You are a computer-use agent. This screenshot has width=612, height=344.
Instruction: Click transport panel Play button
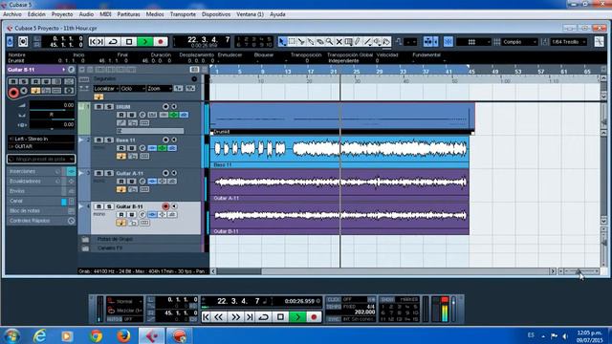click(x=297, y=317)
